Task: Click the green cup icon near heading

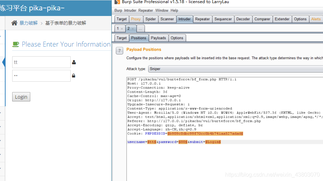Action: pos(16,44)
